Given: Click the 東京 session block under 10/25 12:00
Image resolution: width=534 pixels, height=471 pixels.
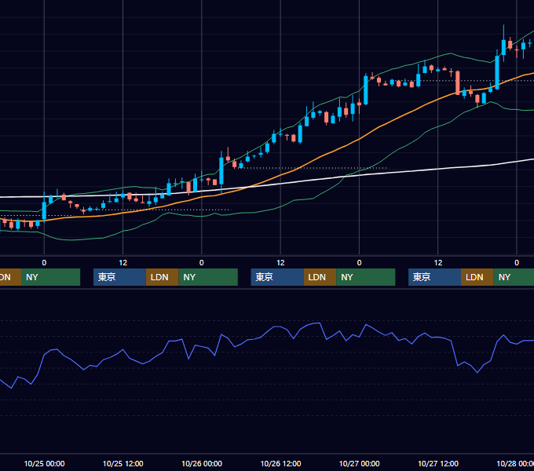Looking at the screenshot, I should point(119,277).
